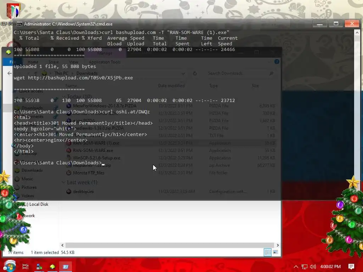Click the Pictures folder sidebar icon

[x=17, y=187]
